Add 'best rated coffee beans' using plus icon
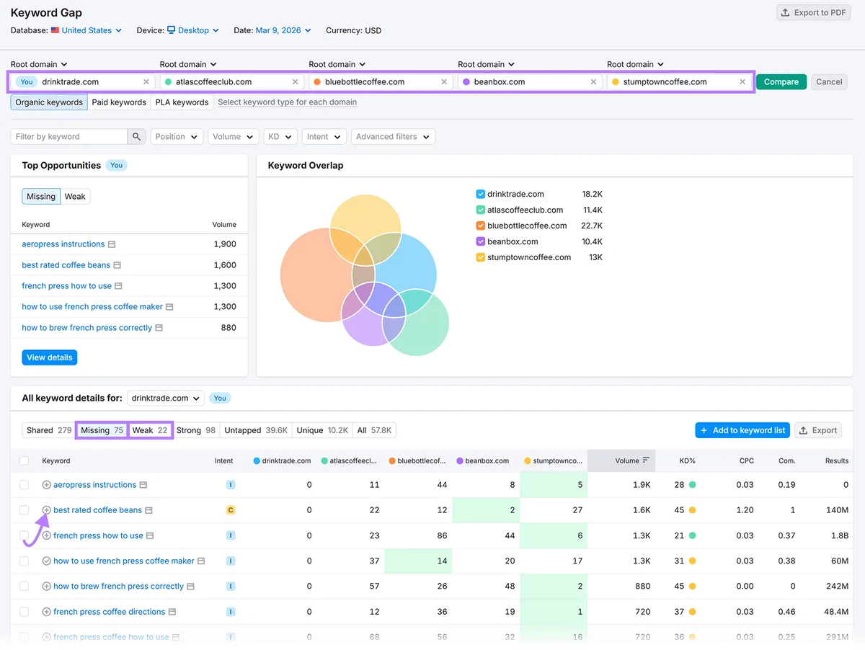Viewport: 865px width, 650px height. 47,510
